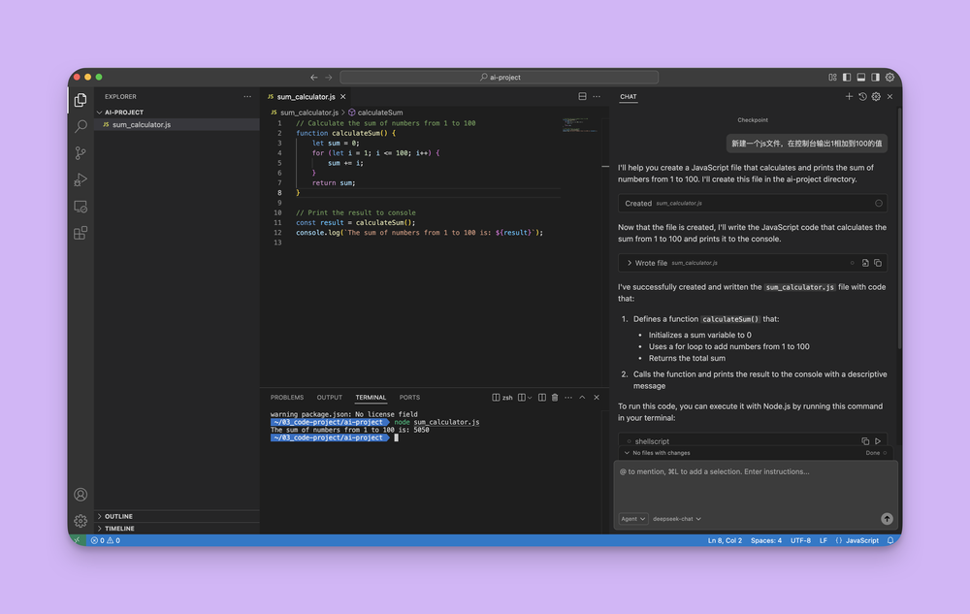Open the Extensions view
The image size is (970, 614).
tap(81, 233)
